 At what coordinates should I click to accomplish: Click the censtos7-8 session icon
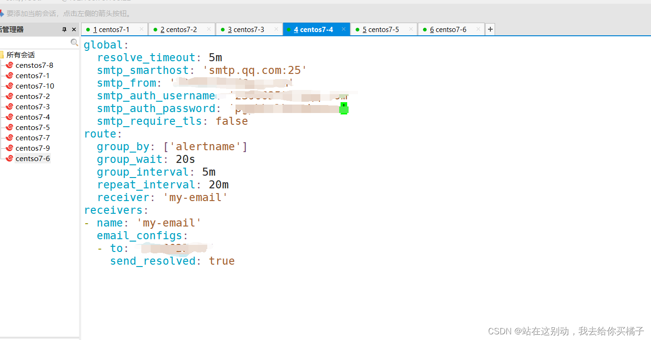click(9, 65)
